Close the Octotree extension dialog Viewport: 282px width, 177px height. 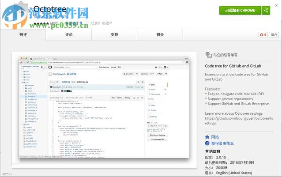[x=276, y=5]
